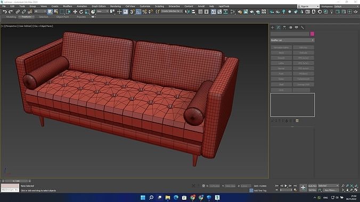This screenshot has width=360, height=202.
Task: Toggle Maximize Viewport in navigation controls
Action: (x=356, y=190)
